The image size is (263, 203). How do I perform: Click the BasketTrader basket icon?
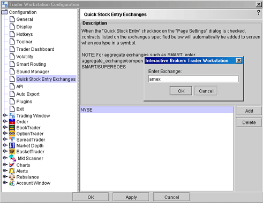(12, 152)
